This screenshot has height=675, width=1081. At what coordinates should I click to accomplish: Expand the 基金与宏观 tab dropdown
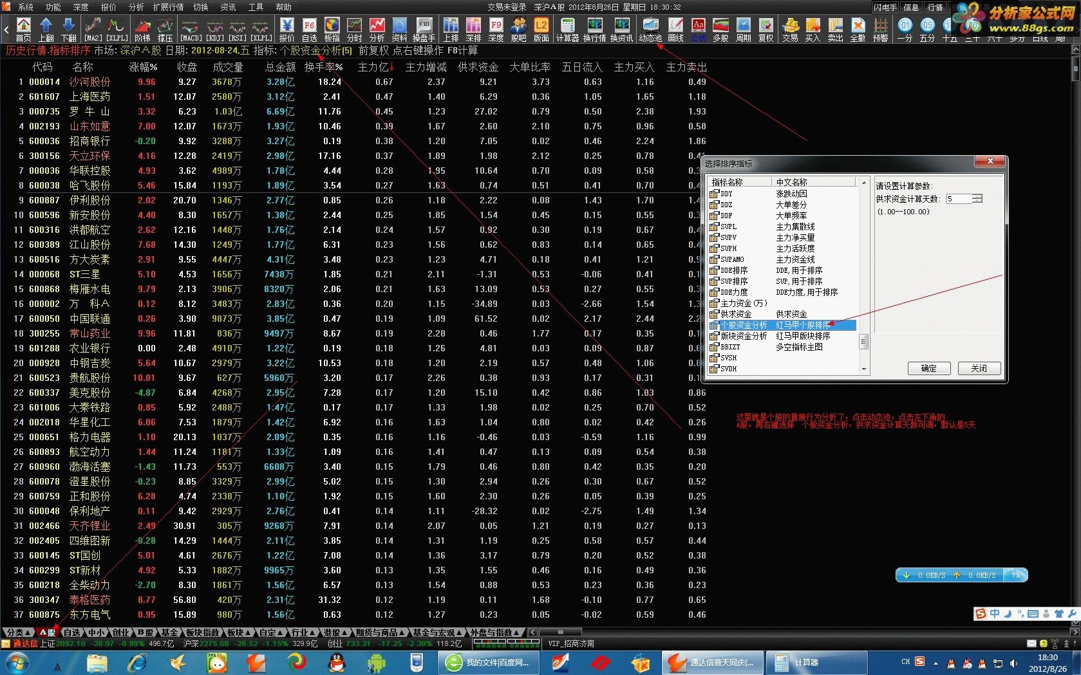[x=460, y=633]
